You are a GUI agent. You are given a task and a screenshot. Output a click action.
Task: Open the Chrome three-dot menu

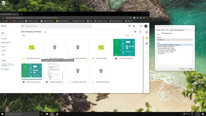[x=147, y=18]
